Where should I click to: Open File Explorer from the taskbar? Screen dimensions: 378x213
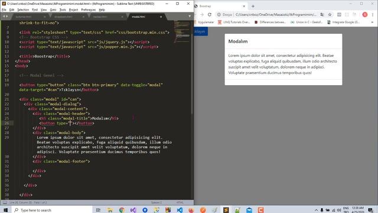(110, 210)
